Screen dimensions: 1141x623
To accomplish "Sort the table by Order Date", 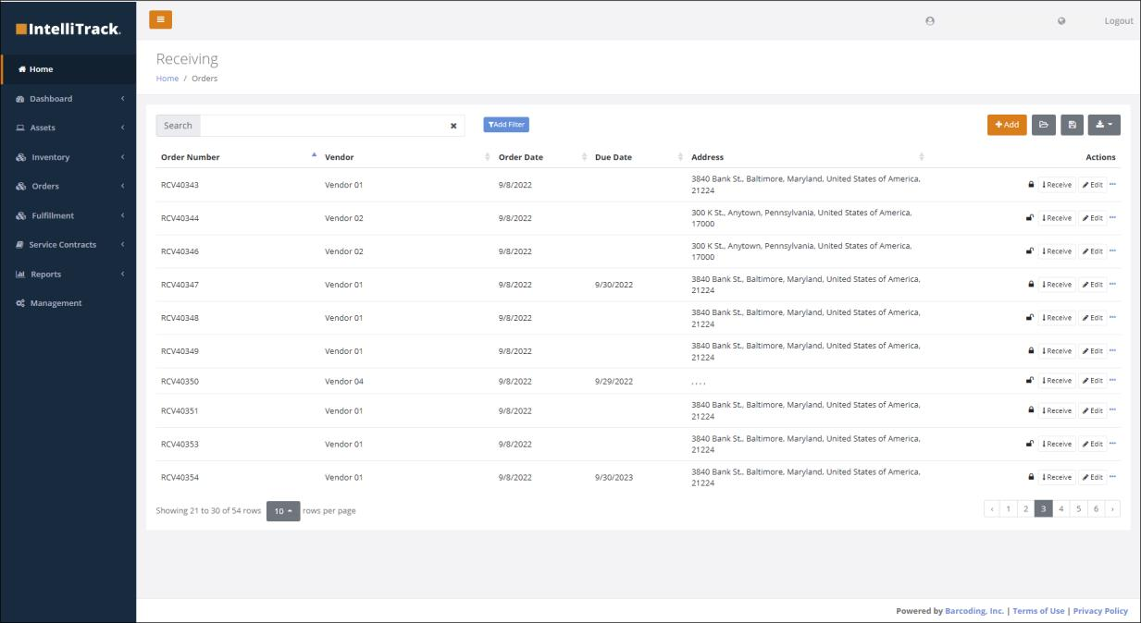I will pos(541,157).
